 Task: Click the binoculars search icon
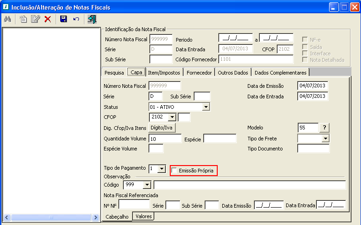(x=7, y=19)
